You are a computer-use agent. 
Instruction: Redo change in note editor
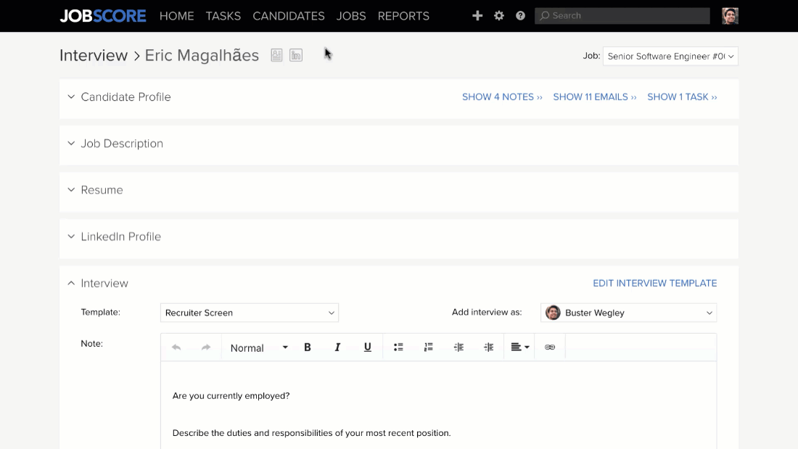click(x=205, y=347)
